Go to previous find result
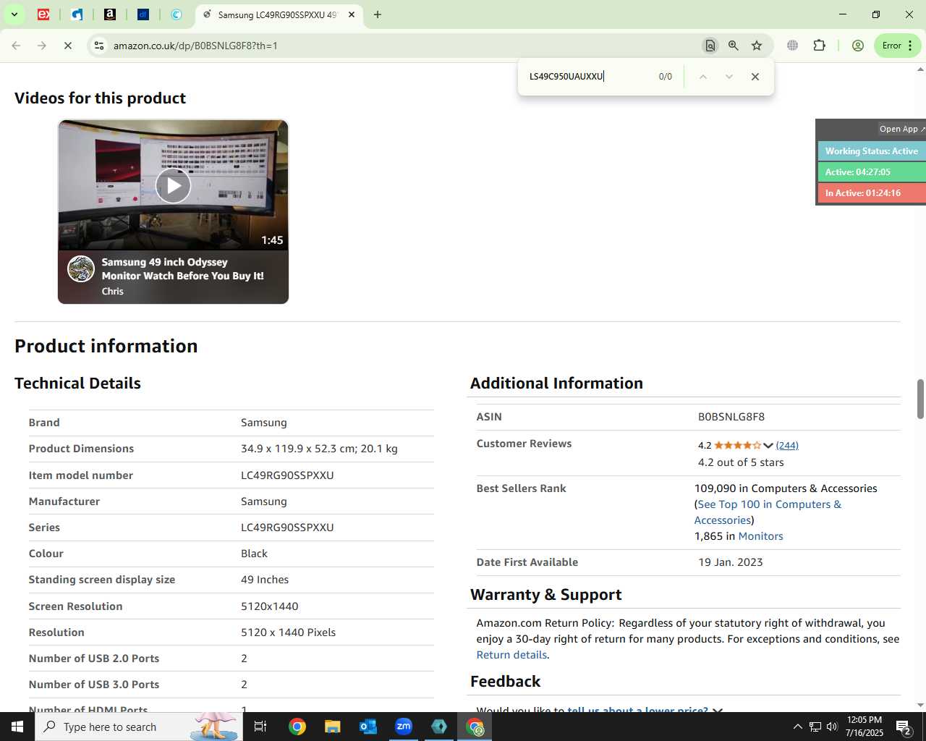Viewport: 926px width, 741px height. click(702, 77)
